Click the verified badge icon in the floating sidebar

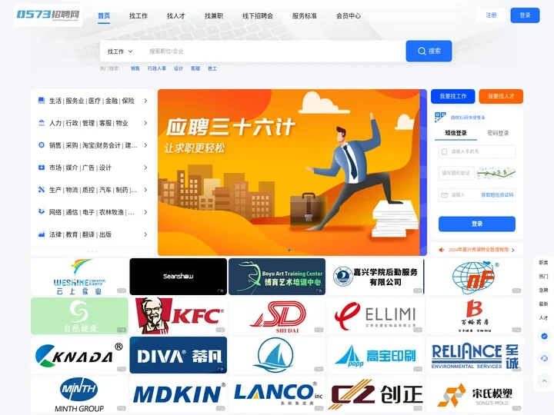pos(544,336)
